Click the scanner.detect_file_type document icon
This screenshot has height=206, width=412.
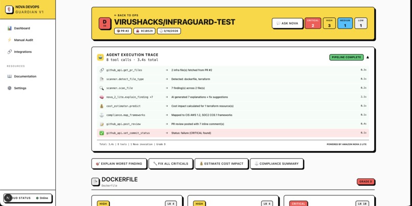point(102,79)
